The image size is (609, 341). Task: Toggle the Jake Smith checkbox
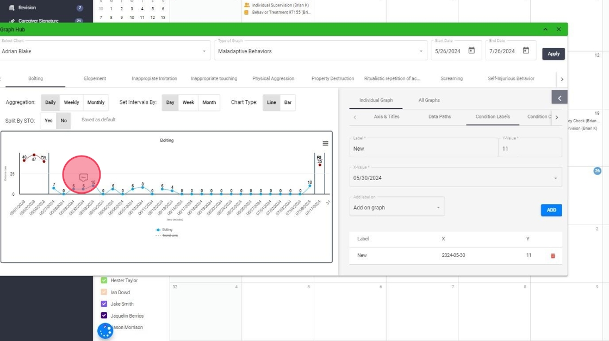[x=104, y=304]
